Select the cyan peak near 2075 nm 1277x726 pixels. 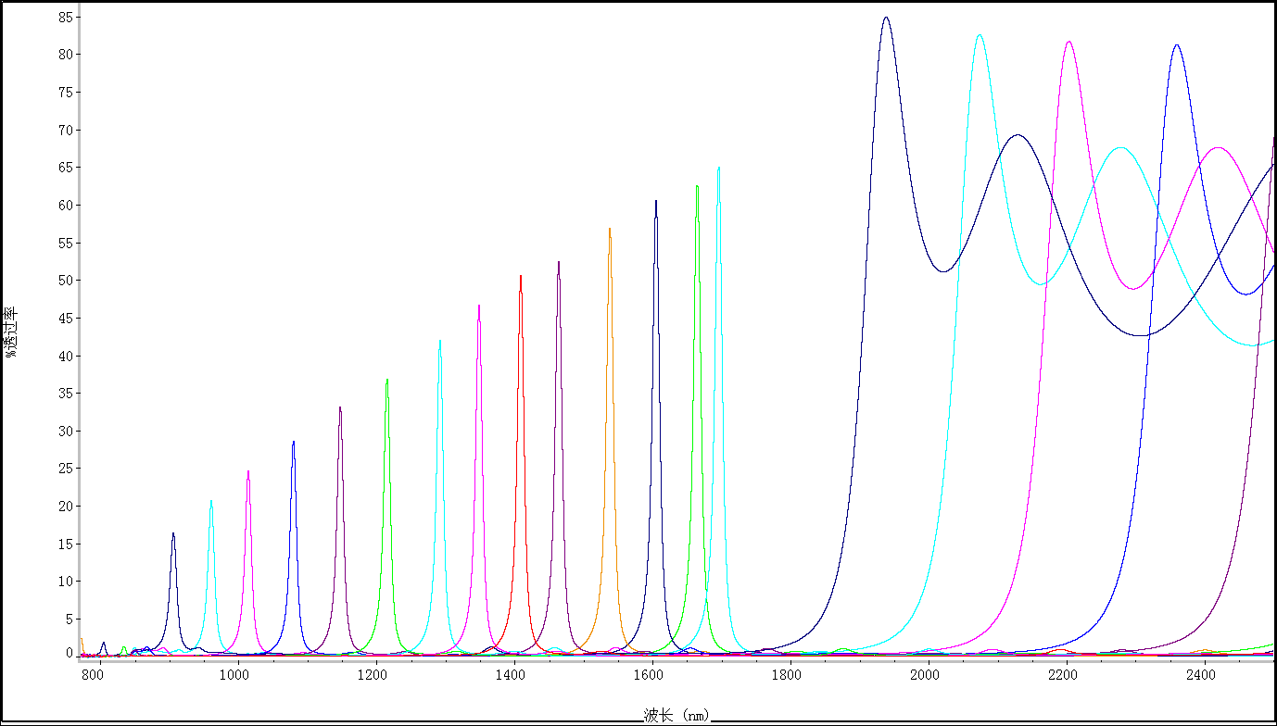tap(979, 36)
